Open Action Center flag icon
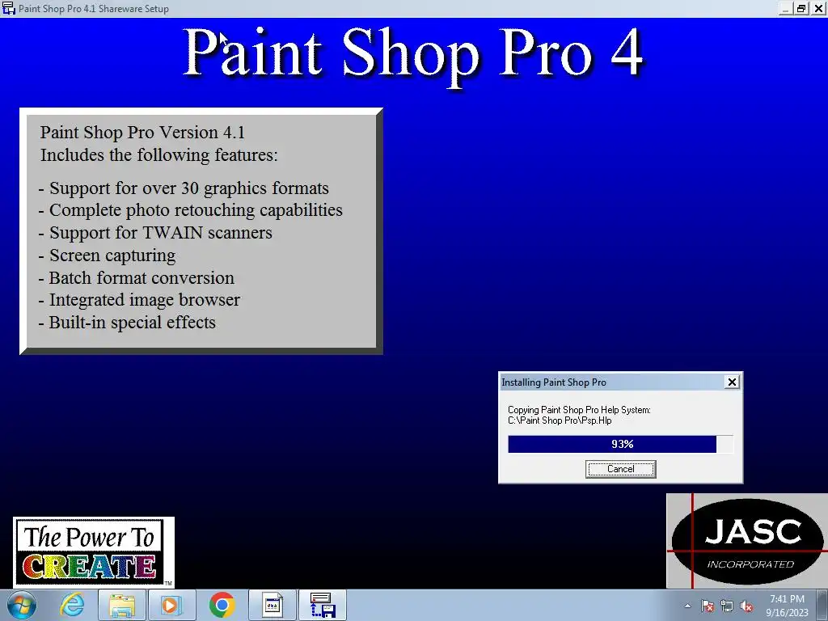This screenshot has width=828, height=621. [x=708, y=606]
